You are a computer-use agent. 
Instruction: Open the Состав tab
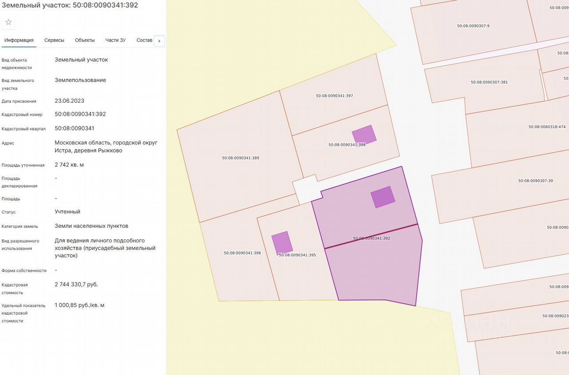[144, 40]
